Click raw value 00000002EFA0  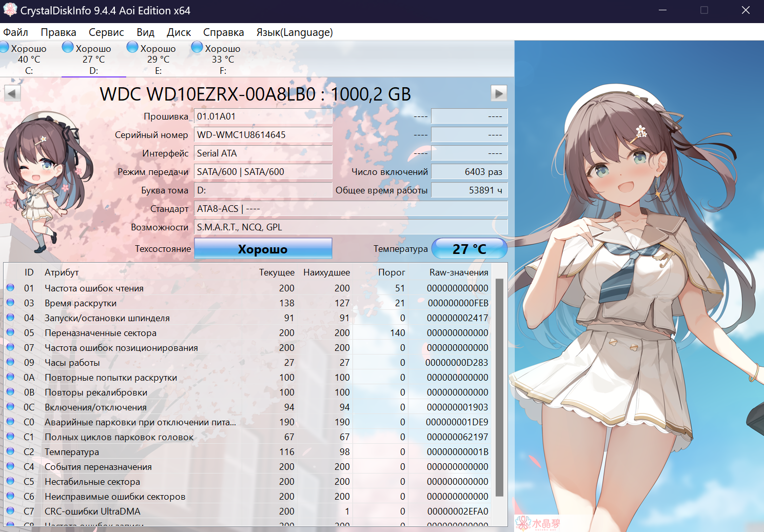coord(458,511)
